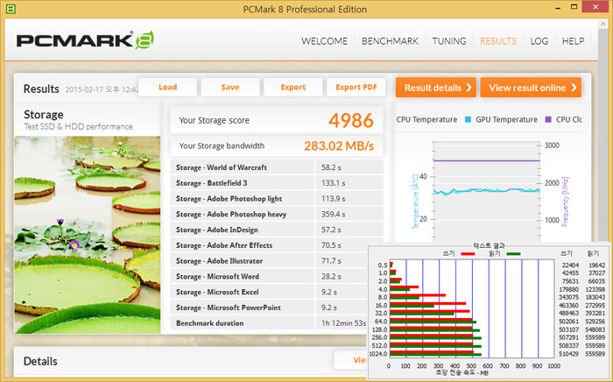613x382 pixels.
Task: Click the 359.4 s value
Action: click(333, 215)
